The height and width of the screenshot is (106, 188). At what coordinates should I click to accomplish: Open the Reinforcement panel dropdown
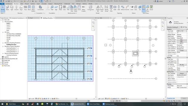pos(72,13)
